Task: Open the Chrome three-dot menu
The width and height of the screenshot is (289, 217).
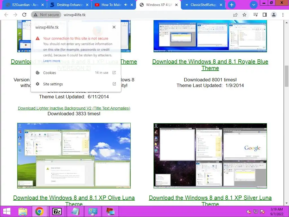Action: (283, 15)
